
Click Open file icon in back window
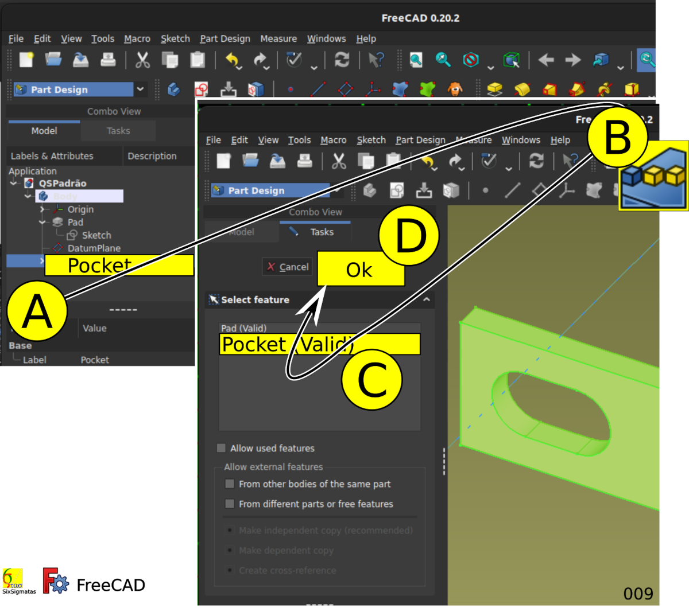[53, 60]
